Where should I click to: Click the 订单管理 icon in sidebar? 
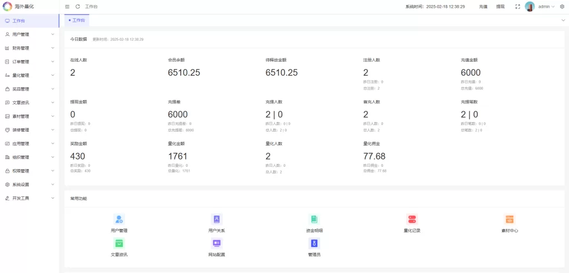point(7,62)
